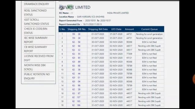Click the Current Queue column header
Screen dimensions: 195x109
[x=149, y=29]
